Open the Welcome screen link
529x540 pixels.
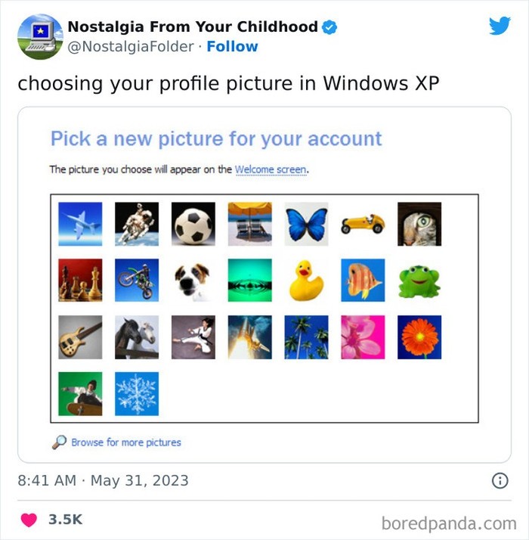(271, 169)
